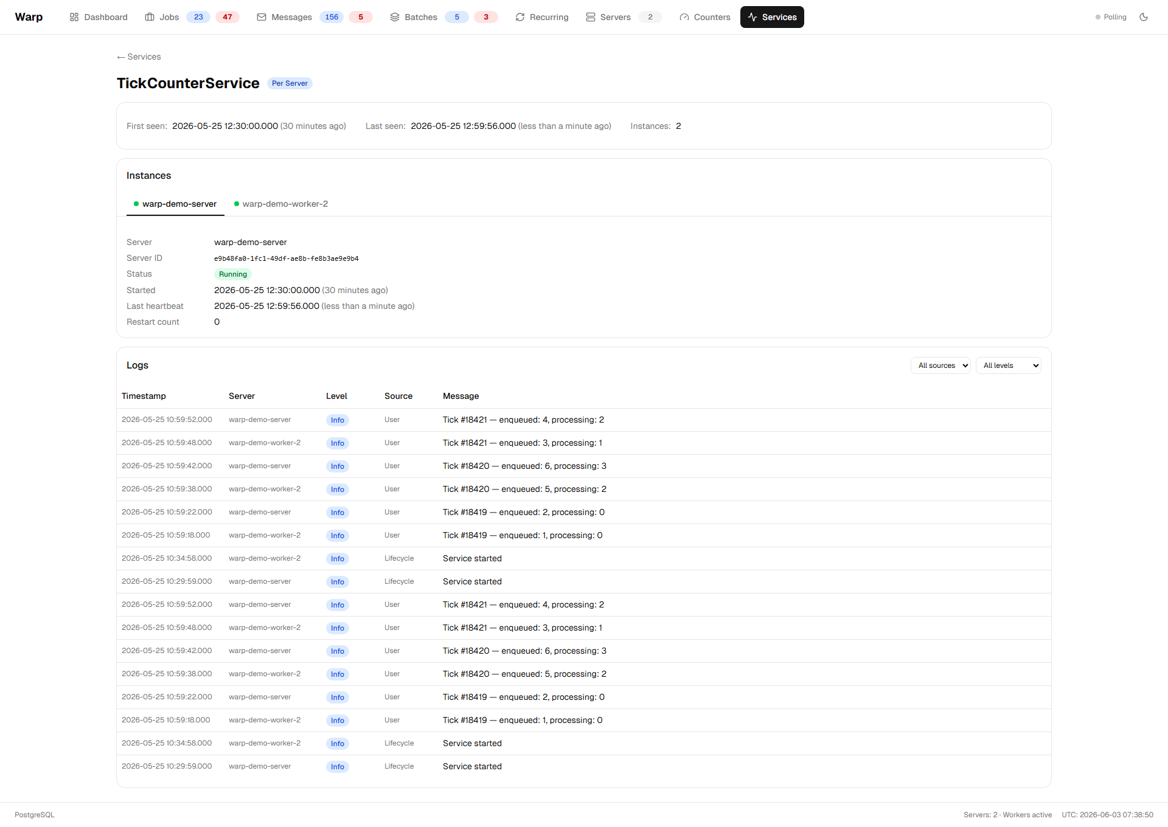1168x827 pixels.
Task: Click first 'Tick #18421 — enqueued: 4' message
Action: click(523, 420)
